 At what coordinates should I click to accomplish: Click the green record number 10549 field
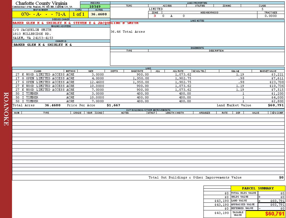pyautogui.click(x=95, y=7)
